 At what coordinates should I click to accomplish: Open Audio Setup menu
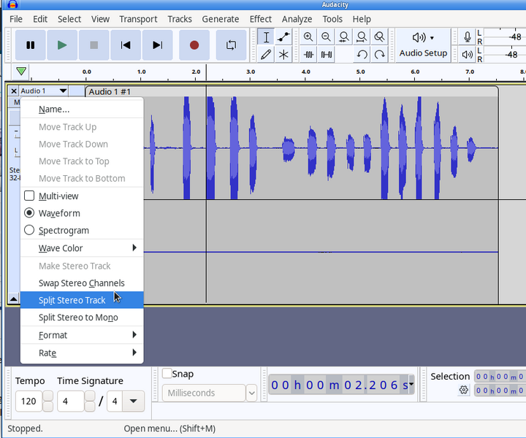coord(423,45)
